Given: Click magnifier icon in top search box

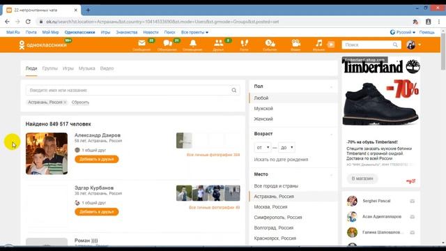Looking at the screenshot, I should click(395, 45).
